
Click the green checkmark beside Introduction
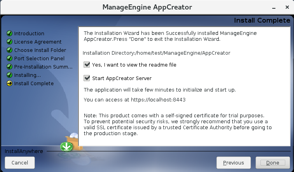9,33
